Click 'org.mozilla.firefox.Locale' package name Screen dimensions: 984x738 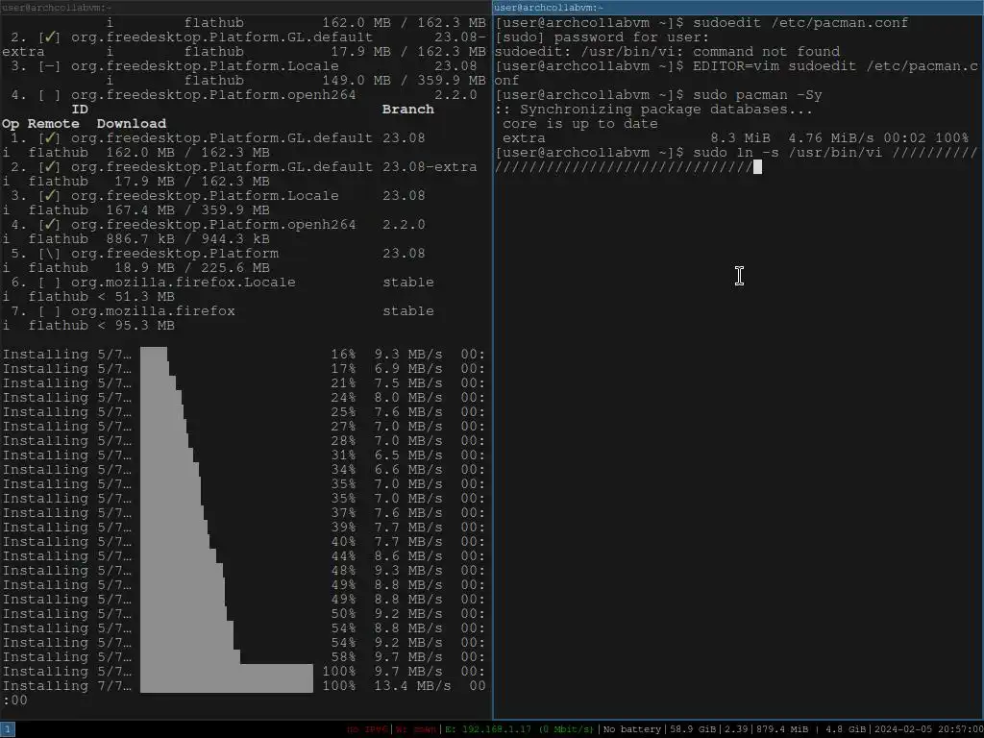pos(183,283)
